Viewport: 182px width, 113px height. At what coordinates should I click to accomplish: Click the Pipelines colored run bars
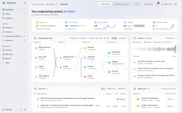pos(139,26)
